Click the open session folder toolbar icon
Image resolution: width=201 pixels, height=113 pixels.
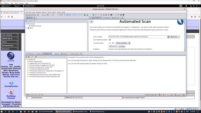click(43, 15)
